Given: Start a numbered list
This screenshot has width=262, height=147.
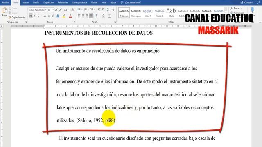Looking at the screenshot, I should point(86,10).
